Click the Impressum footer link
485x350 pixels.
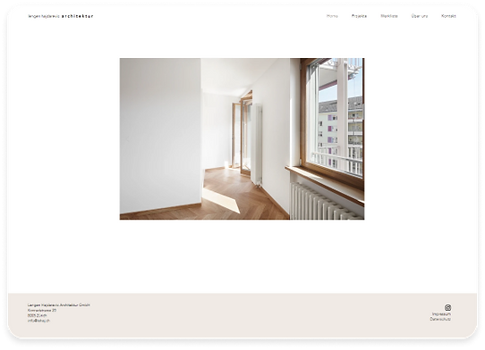click(441, 314)
